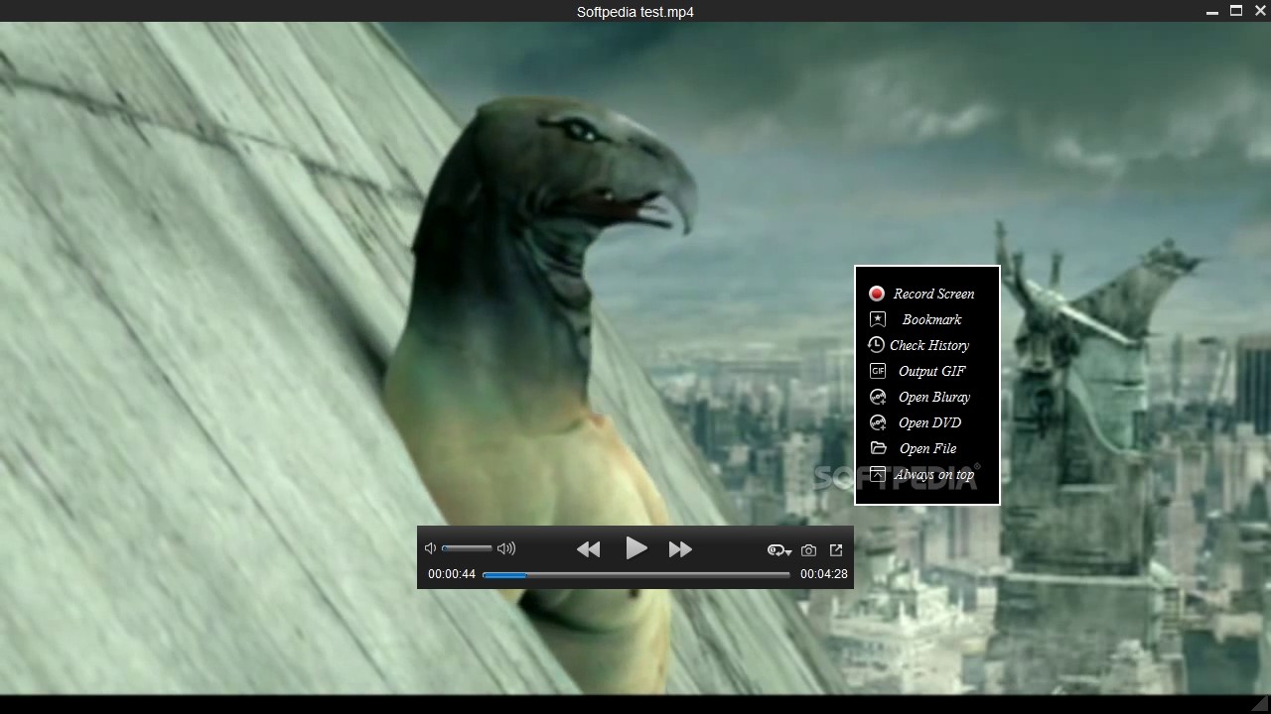Toggle the Always on top checkbox icon
Screen dimensions: 1271x714
click(878, 474)
